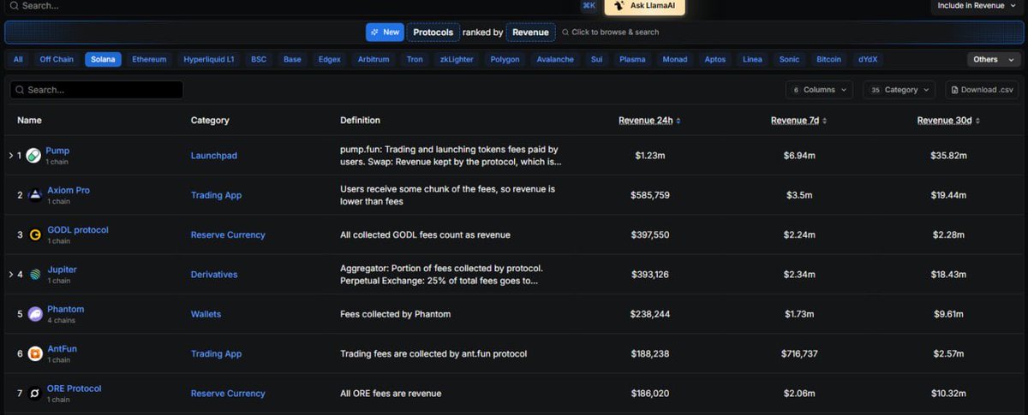Select the Sonic chain tab
1028x415 pixels.
[789, 60]
